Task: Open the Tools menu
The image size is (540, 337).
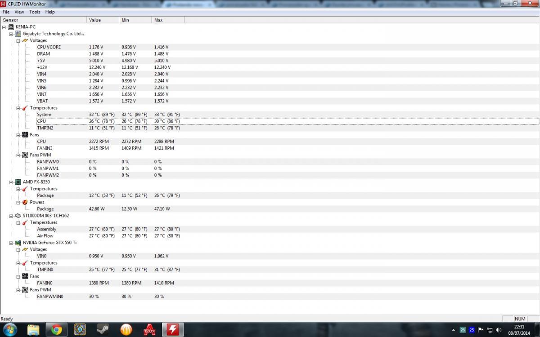Action: [x=35, y=12]
